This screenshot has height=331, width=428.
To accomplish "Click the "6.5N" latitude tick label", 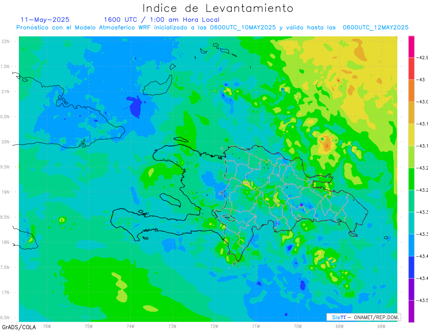I will point(5,318).
